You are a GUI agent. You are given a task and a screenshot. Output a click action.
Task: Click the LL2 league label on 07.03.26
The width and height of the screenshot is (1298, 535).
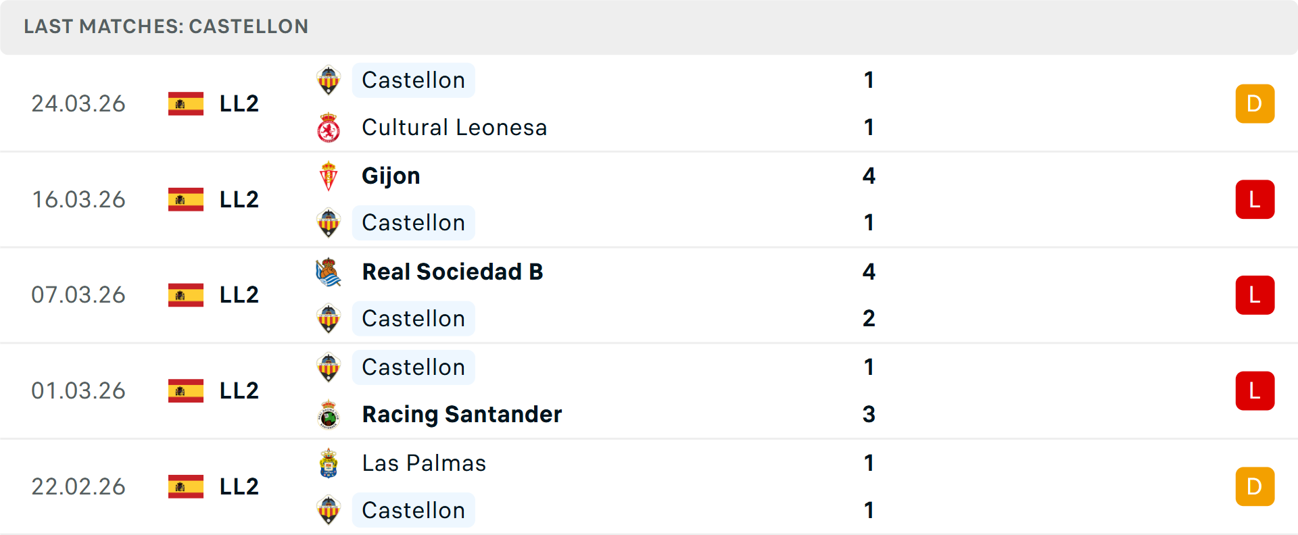[239, 295]
